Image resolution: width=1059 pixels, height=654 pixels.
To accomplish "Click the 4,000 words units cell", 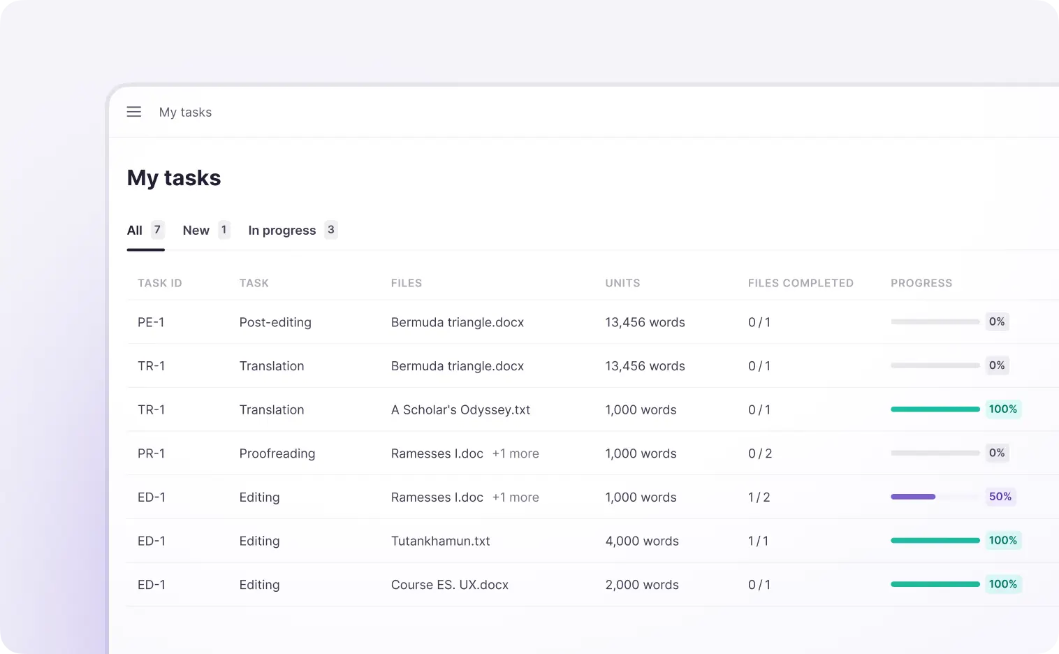I will click(642, 541).
